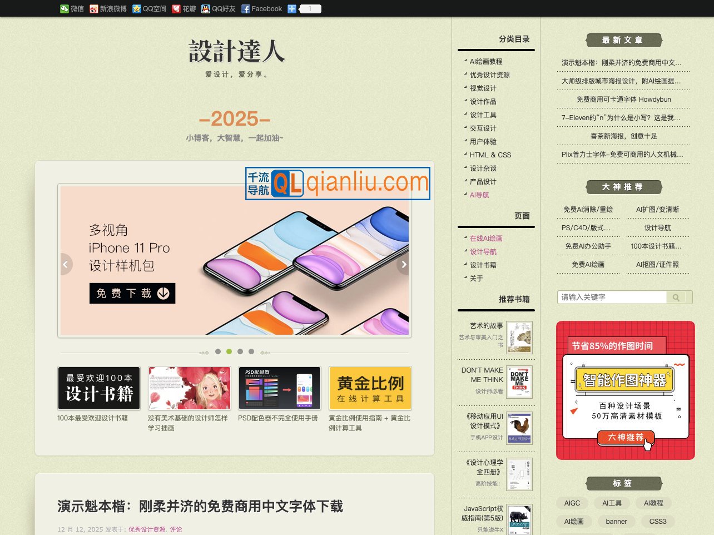Click the QQ好友 share icon
Screen dimensions: 714x535
[205, 8]
